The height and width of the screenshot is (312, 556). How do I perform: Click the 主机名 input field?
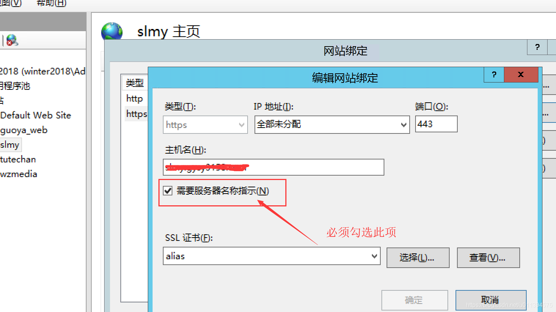[x=273, y=167]
